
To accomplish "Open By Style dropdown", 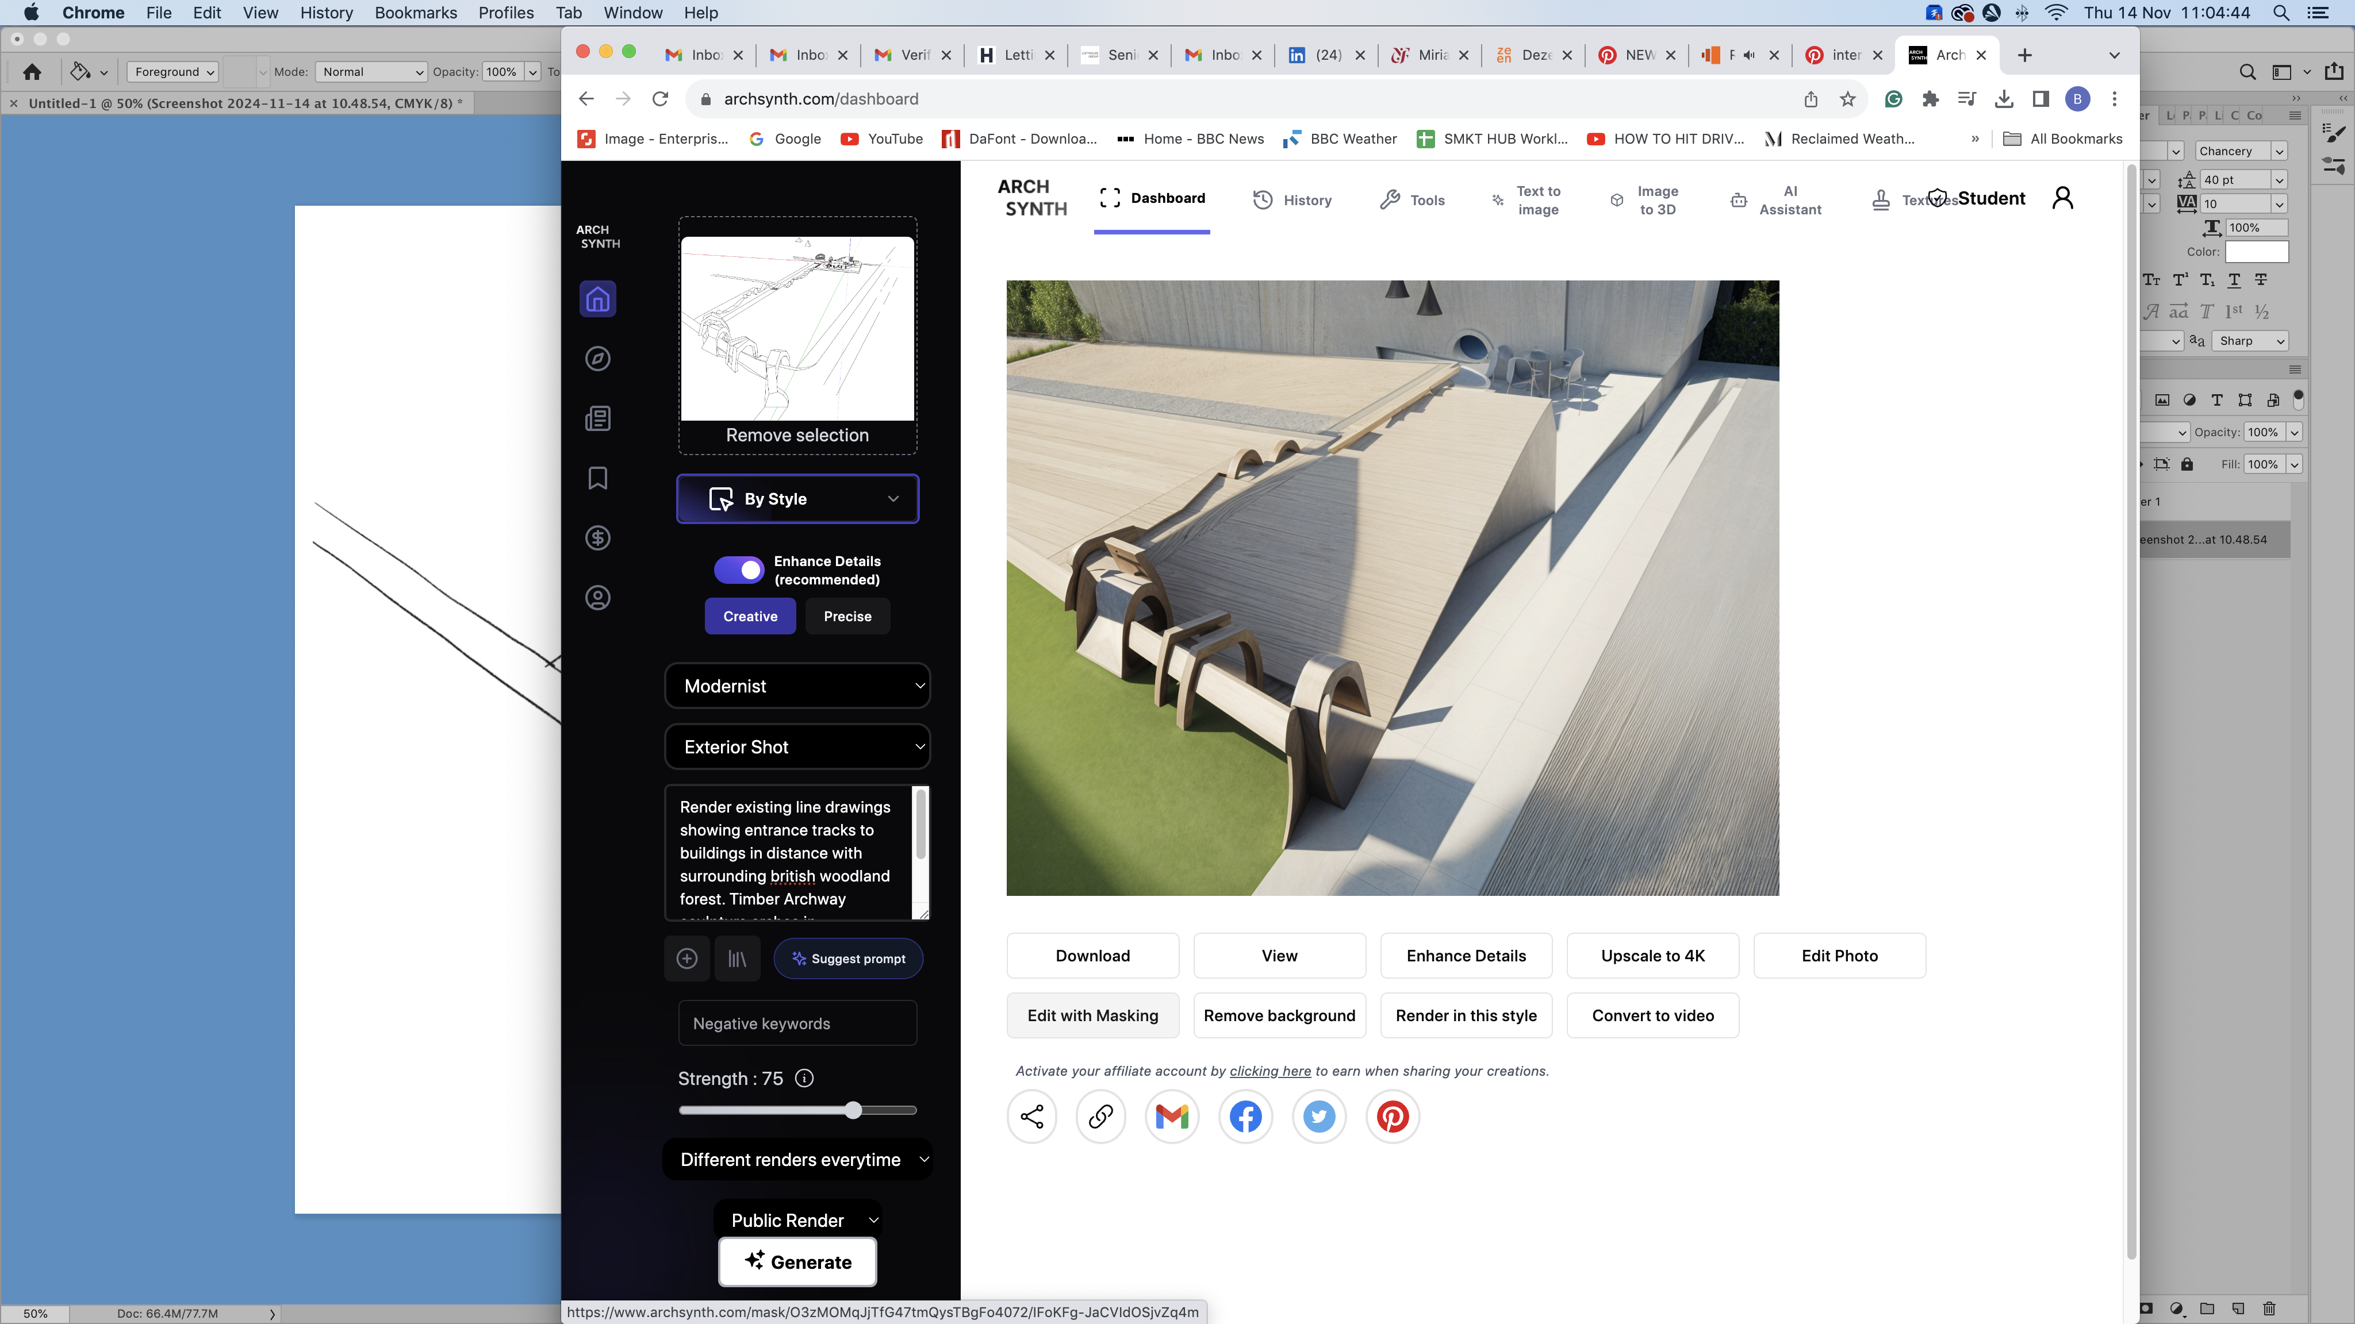I will click(x=797, y=499).
